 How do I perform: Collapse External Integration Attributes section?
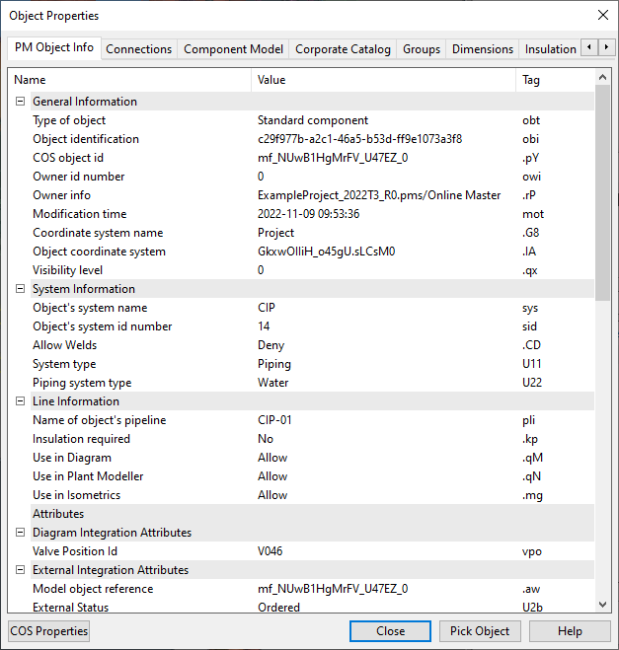tap(20, 570)
